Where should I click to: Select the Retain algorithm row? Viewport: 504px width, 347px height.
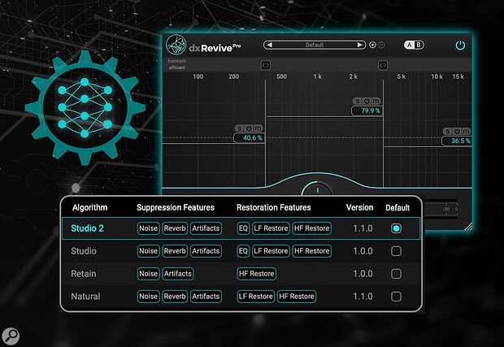[241, 274]
